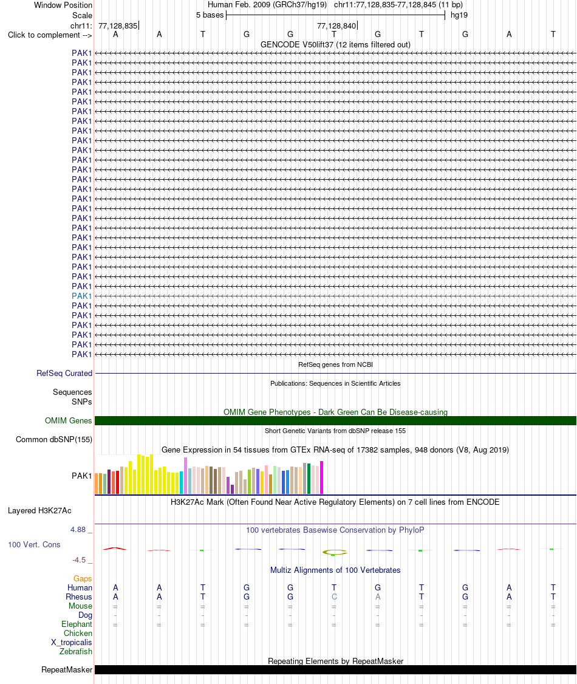577x684 pixels.
Task: Open "Short Genetic Variants from dbSNP release 155"
Action: 335,431
